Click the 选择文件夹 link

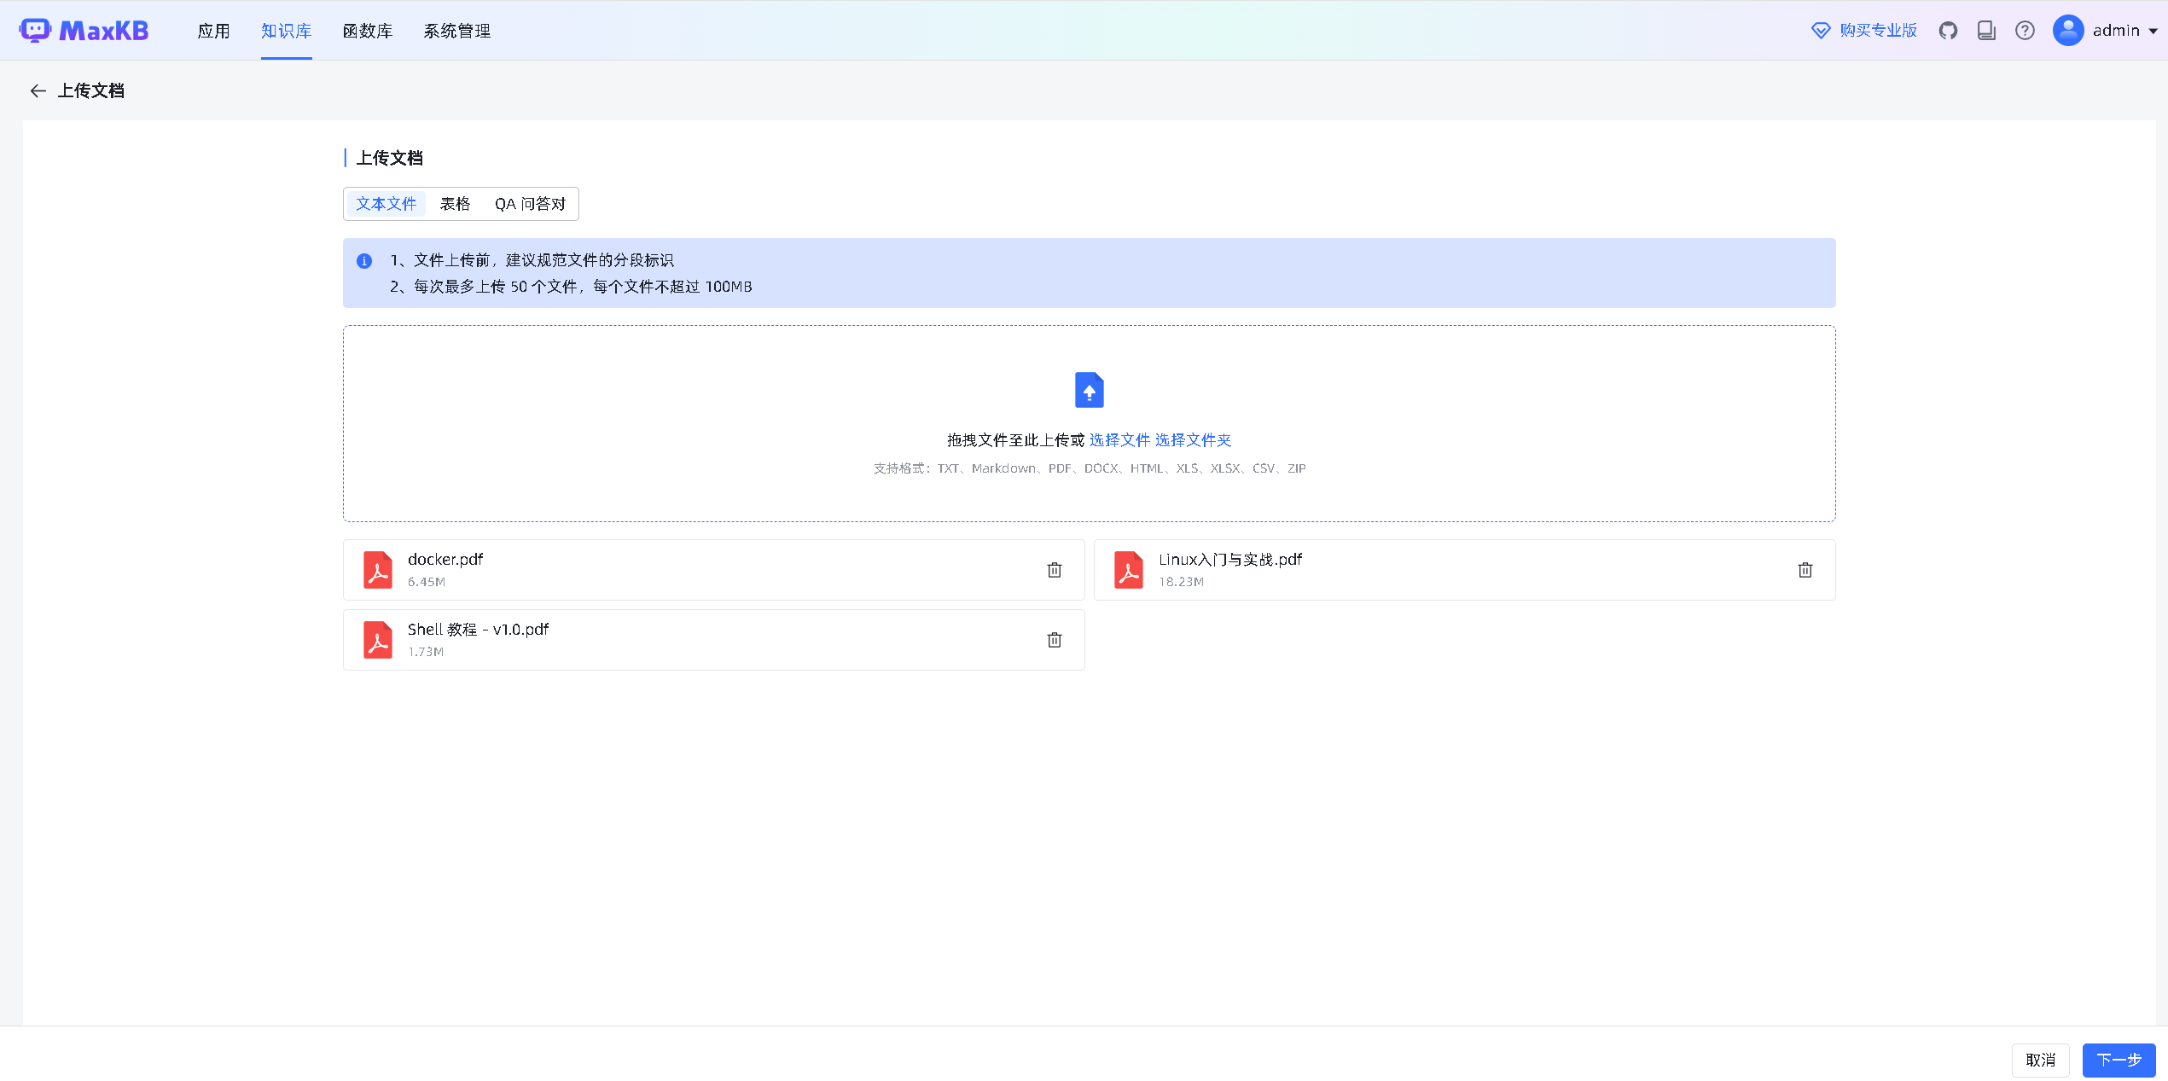click(x=1193, y=440)
